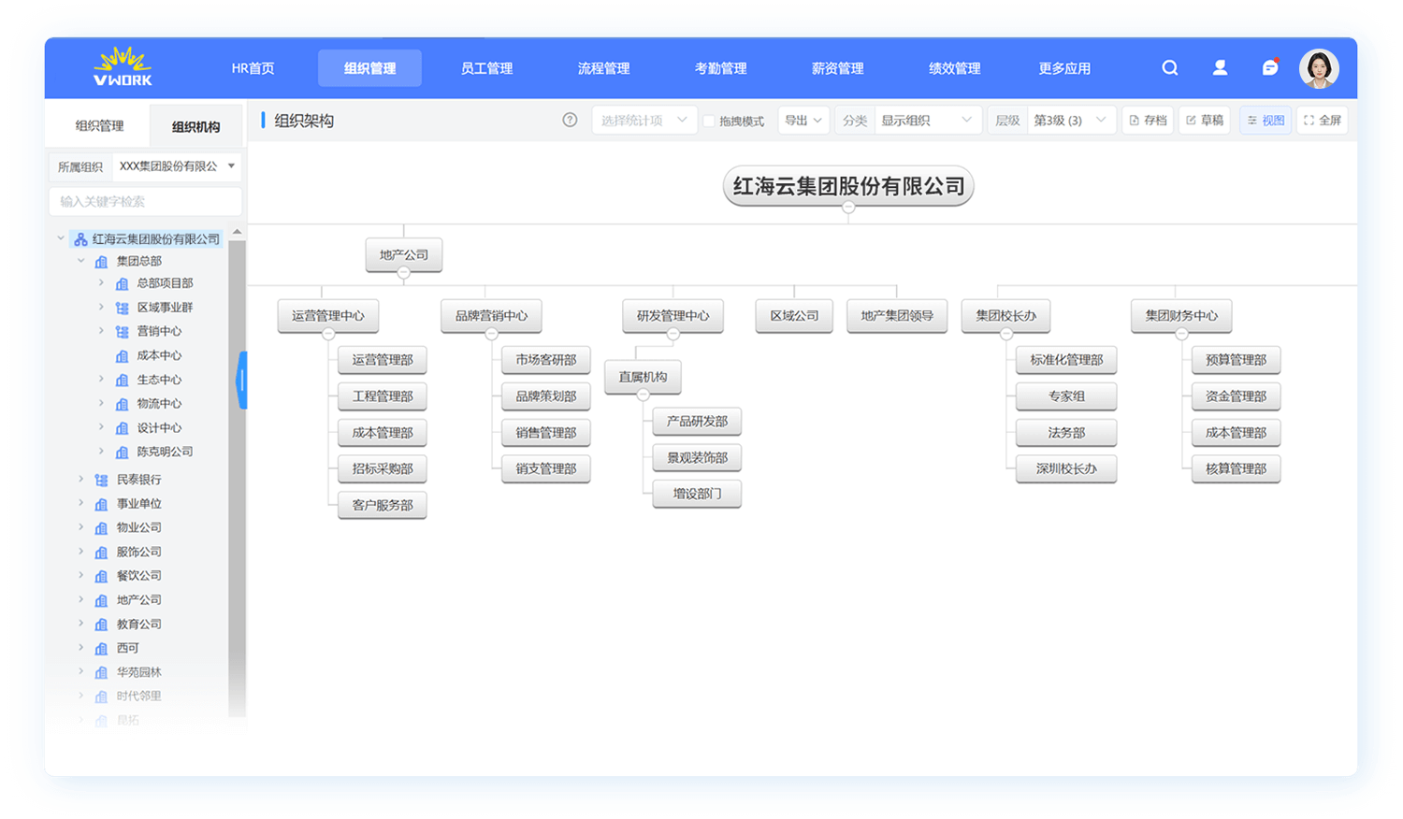
Task: Expand the 事业单位 tree node arrow
Action: click(81, 503)
